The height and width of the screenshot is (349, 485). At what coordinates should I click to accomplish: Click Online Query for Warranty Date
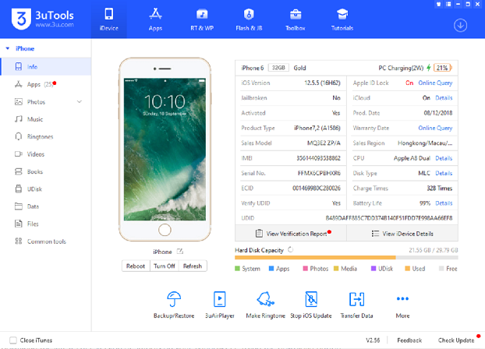[435, 128]
